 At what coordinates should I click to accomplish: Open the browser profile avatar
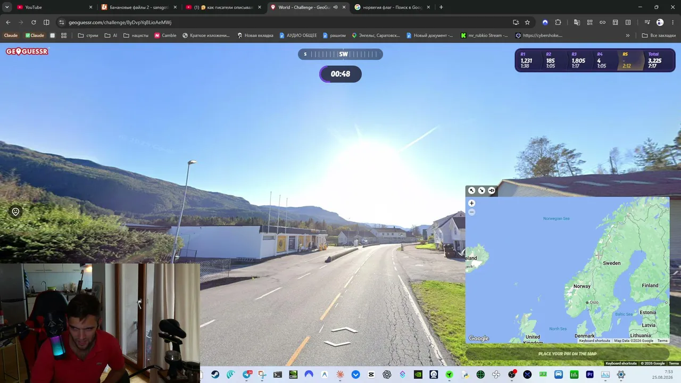(x=660, y=22)
